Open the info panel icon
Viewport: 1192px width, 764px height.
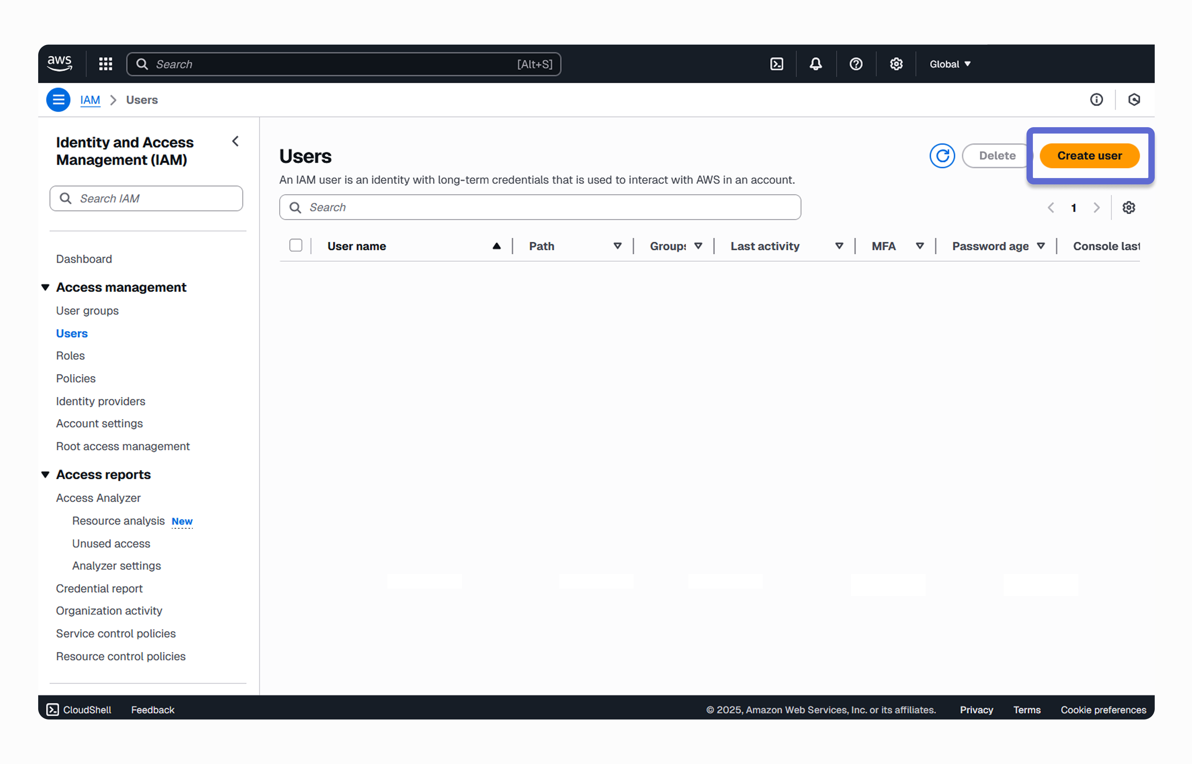(x=1096, y=100)
